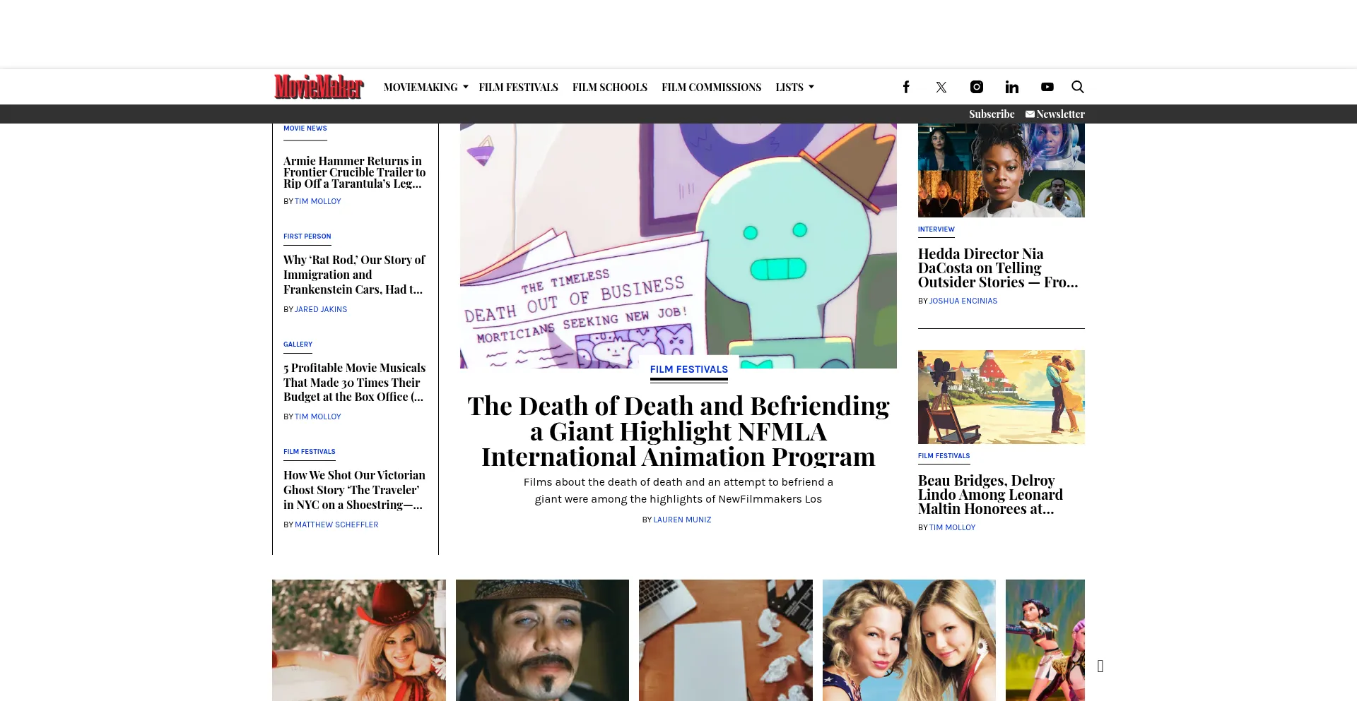
Task: Go to Film Schools menu item
Action: pyautogui.click(x=610, y=88)
